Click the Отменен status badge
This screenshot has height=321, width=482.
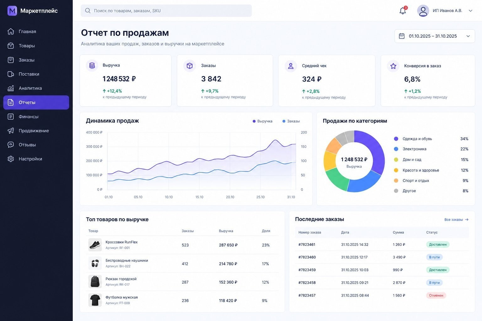click(436, 295)
